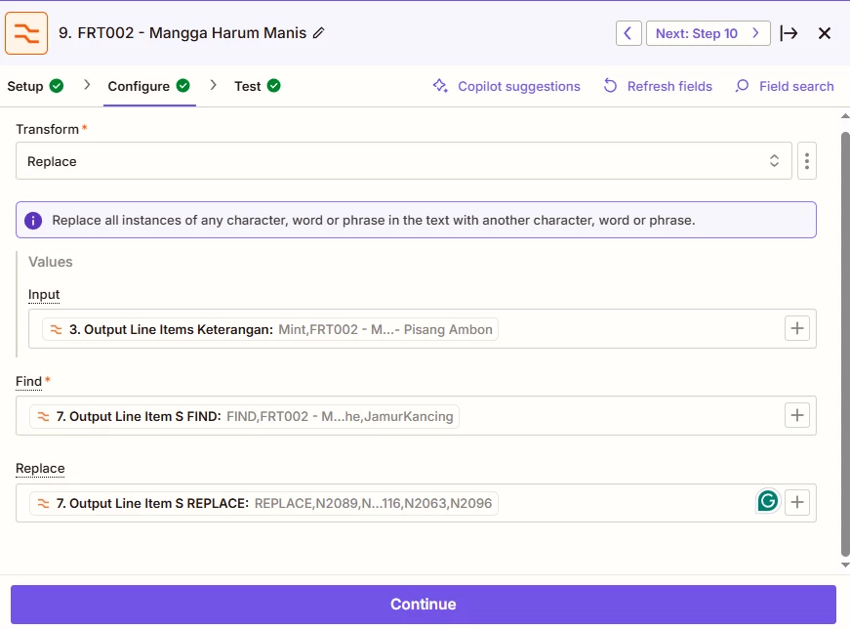The width and height of the screenshot is (850, 629).
Task: Click the Continue button
Action: tap(424, 604)
